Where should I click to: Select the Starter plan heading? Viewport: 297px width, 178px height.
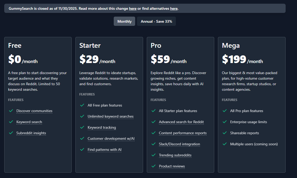click(x=90, y=46)
